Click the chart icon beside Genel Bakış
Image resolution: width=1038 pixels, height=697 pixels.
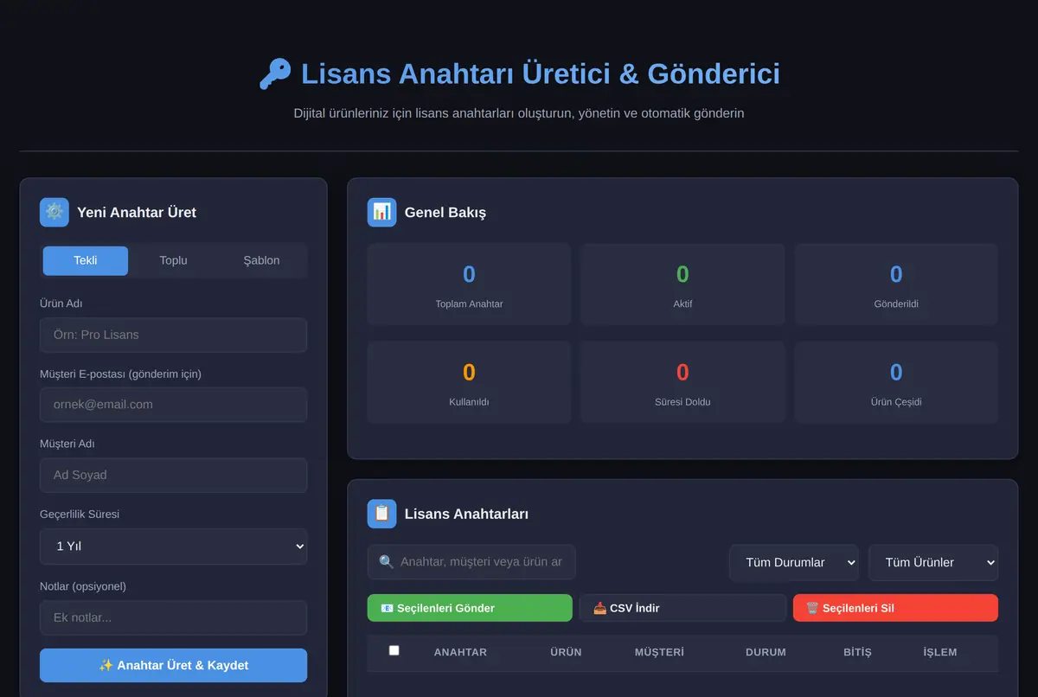pyautogui.click(x=381, y=213)
